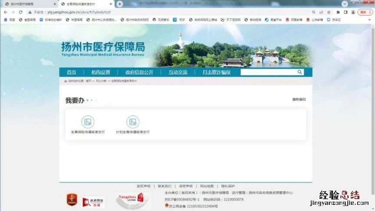Open the extensions puzzle icon

coord(338,12)
